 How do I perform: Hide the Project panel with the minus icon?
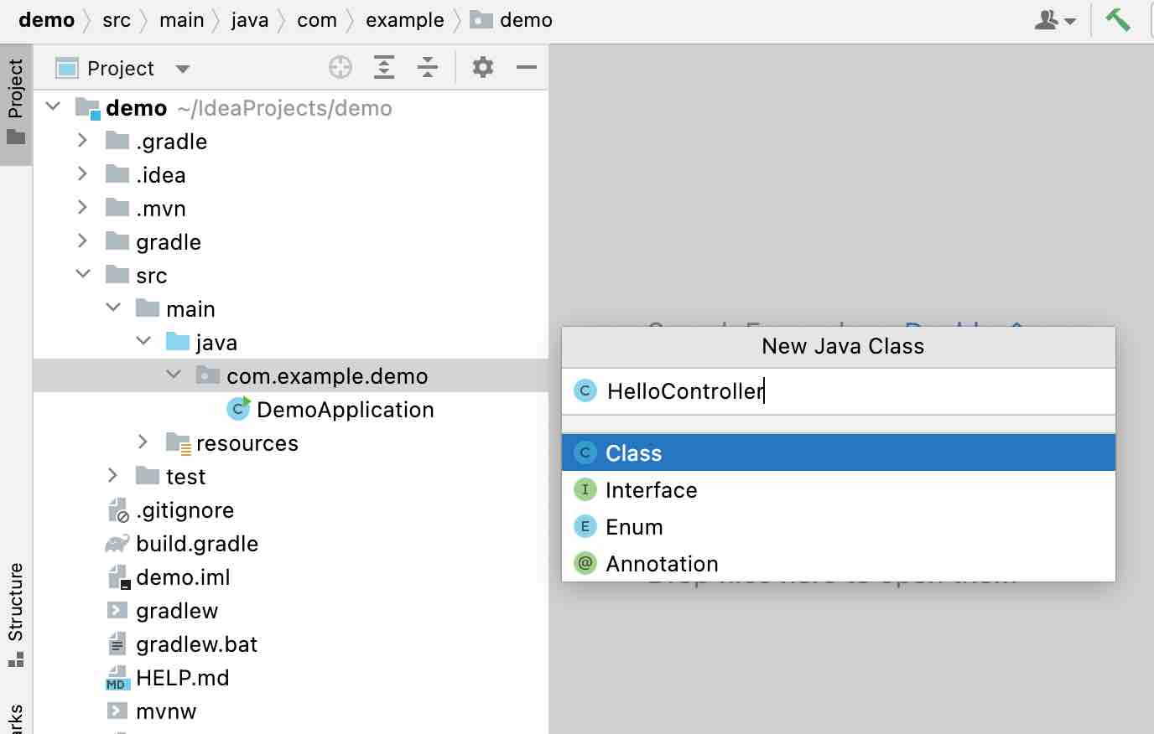pos(526,67)
